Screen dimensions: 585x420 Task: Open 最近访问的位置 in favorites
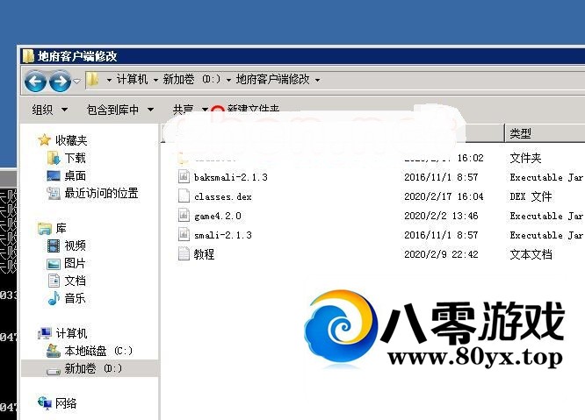coord(101,193)
